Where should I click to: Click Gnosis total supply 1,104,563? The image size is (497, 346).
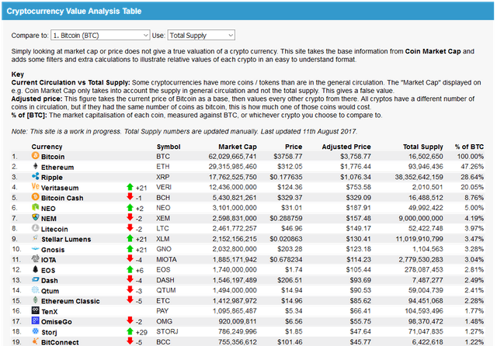pyautogui.click(x=428, y=249)
